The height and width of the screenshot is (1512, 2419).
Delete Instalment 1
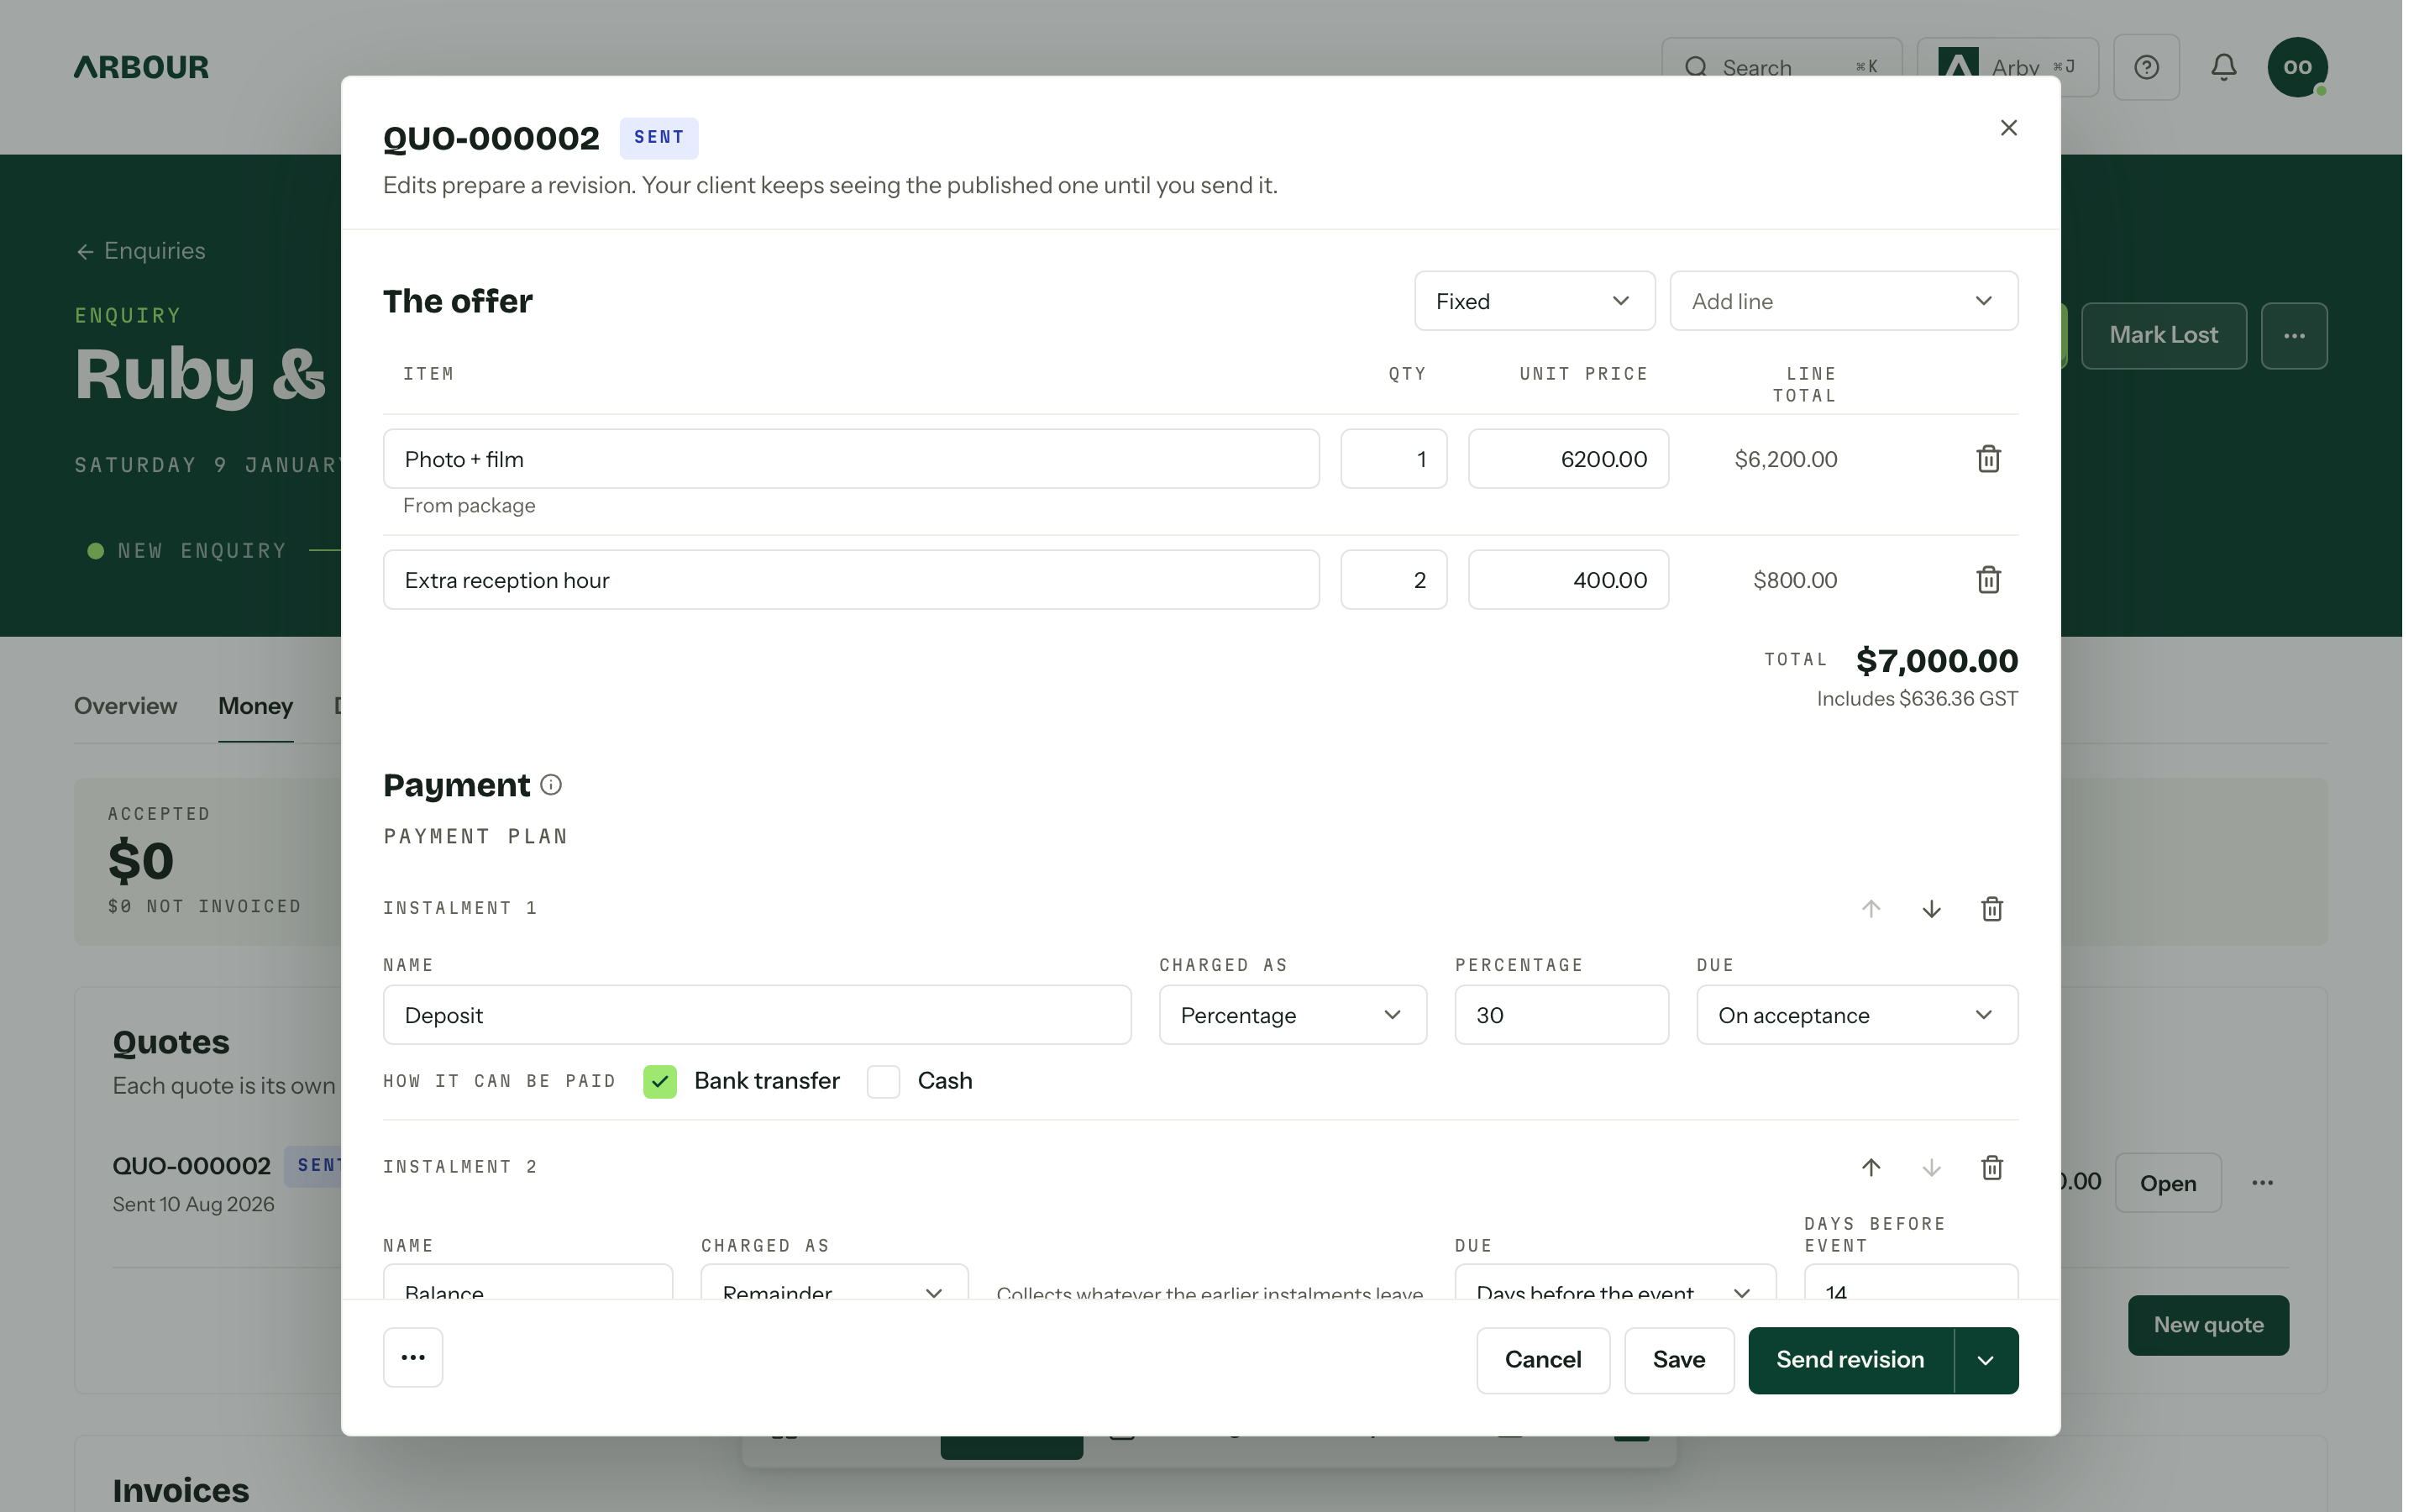1991,909
